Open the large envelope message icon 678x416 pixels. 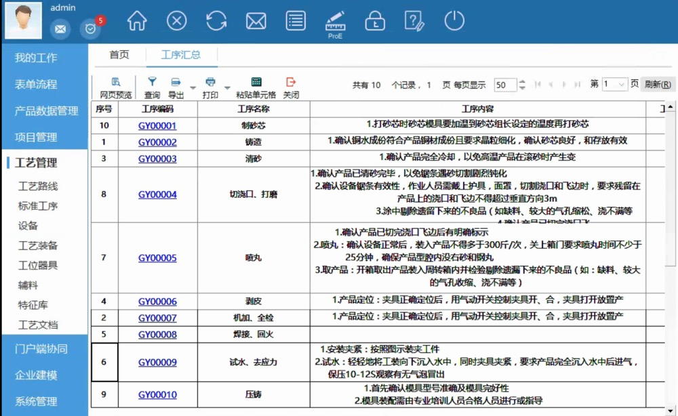[x=256, y=21]
